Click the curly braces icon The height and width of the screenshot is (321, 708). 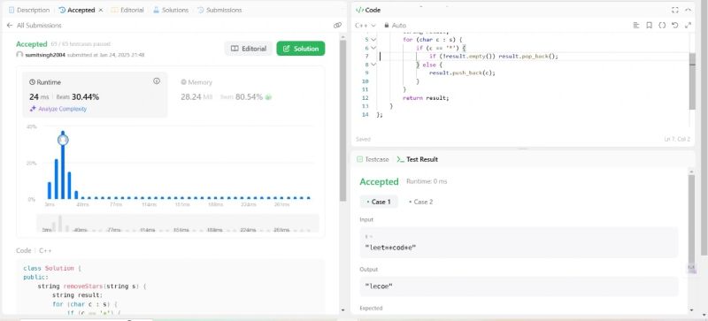[x=662, y=26]
